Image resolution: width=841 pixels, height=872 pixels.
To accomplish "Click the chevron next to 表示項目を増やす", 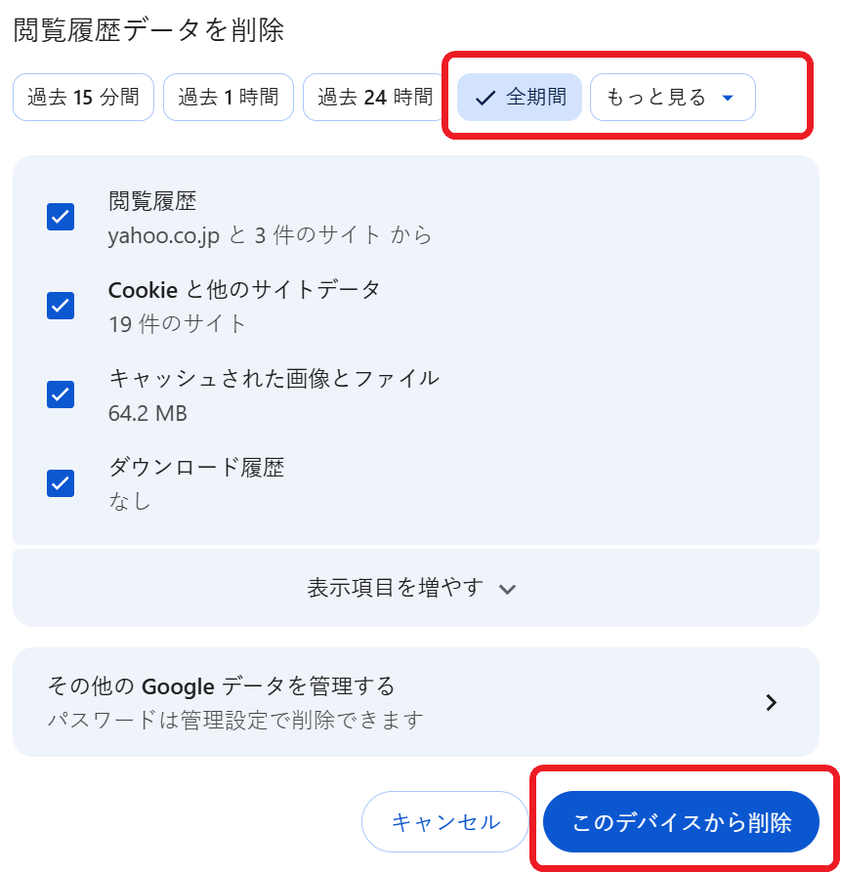I will (x=507, y=589).
